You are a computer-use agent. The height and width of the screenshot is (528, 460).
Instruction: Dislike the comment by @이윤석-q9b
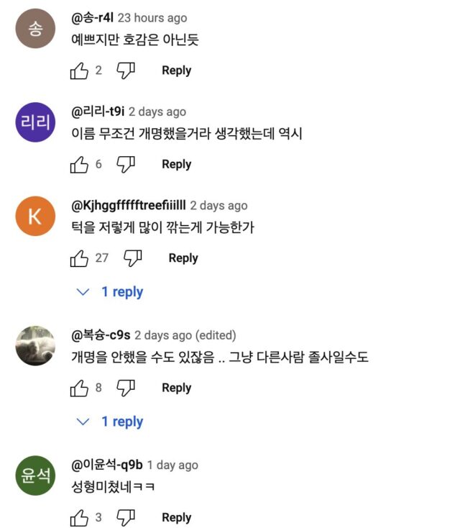[x=126, y=518]
